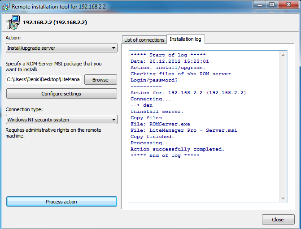This screenshot has height=229, width=301.
Task: Click the log line 'Data: 20.12.2012 15:23:01'
Action: pos(170,61)
